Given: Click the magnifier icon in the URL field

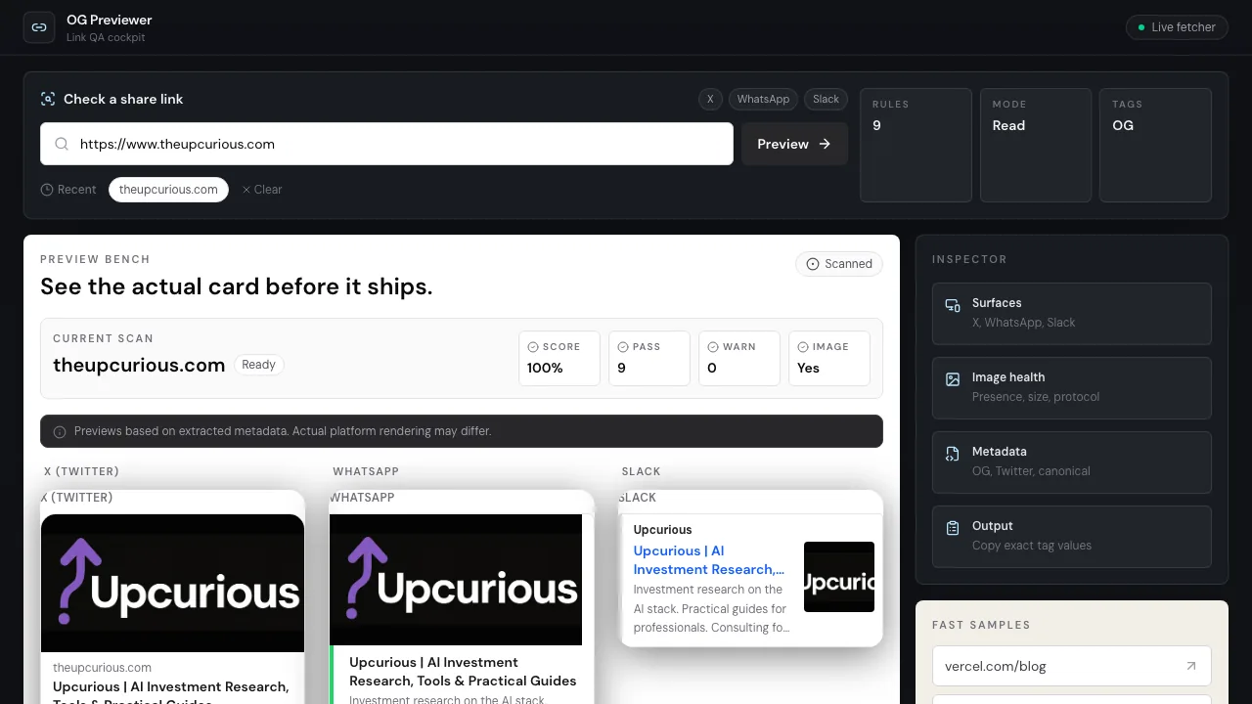Looking at the screenshot, I should [x=62, y=144].
